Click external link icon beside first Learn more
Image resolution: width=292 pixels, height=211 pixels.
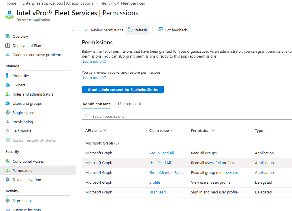pos(105,62)
